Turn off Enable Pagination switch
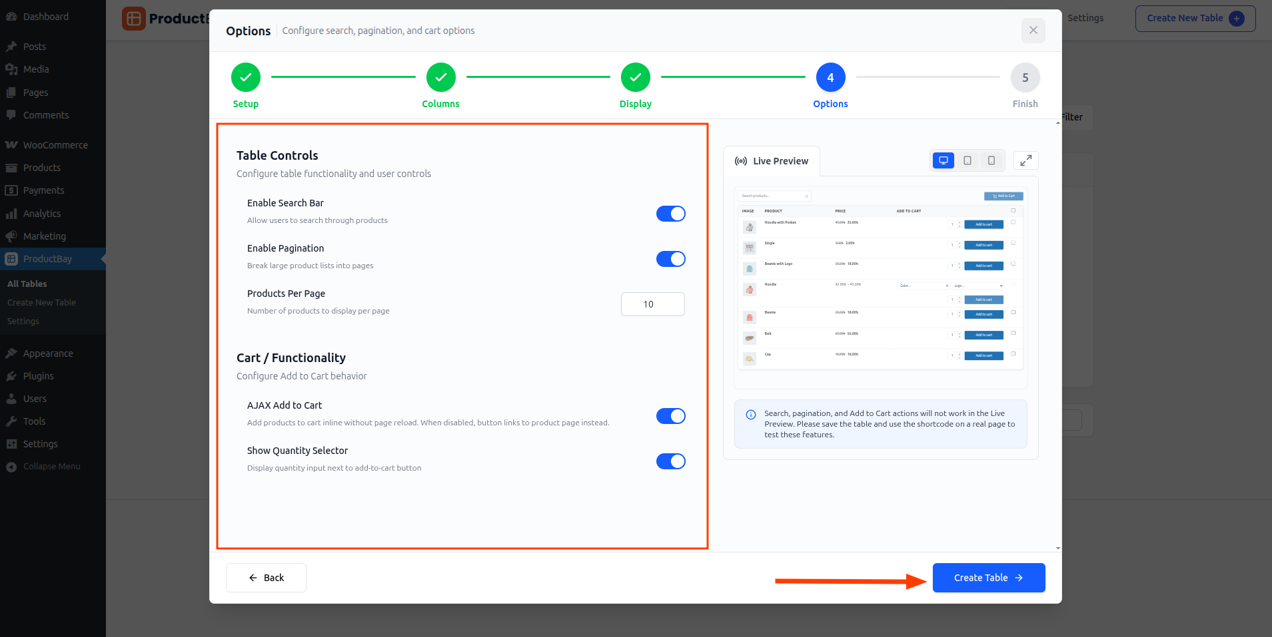1272x637 pixels. pyautogui.click(x=670, y=259)
